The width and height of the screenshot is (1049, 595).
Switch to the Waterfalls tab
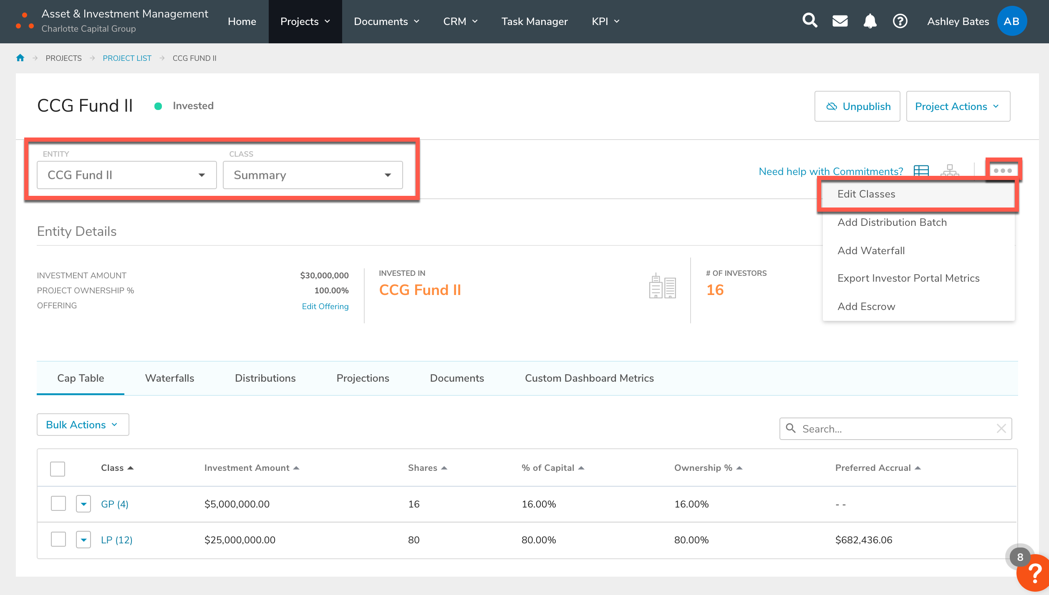[x=169, y=378]
